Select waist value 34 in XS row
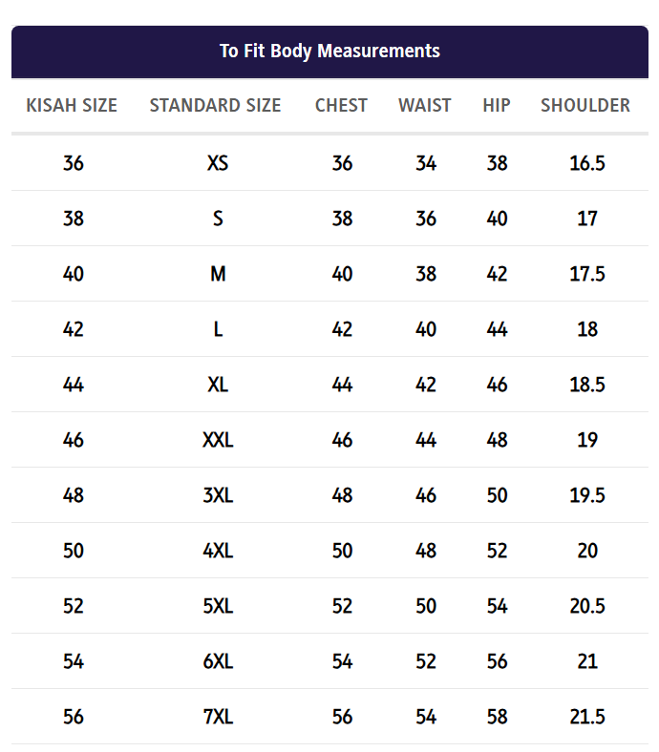Image resolution: width=659 pixels, height=752 pixels. coord(426,163)
